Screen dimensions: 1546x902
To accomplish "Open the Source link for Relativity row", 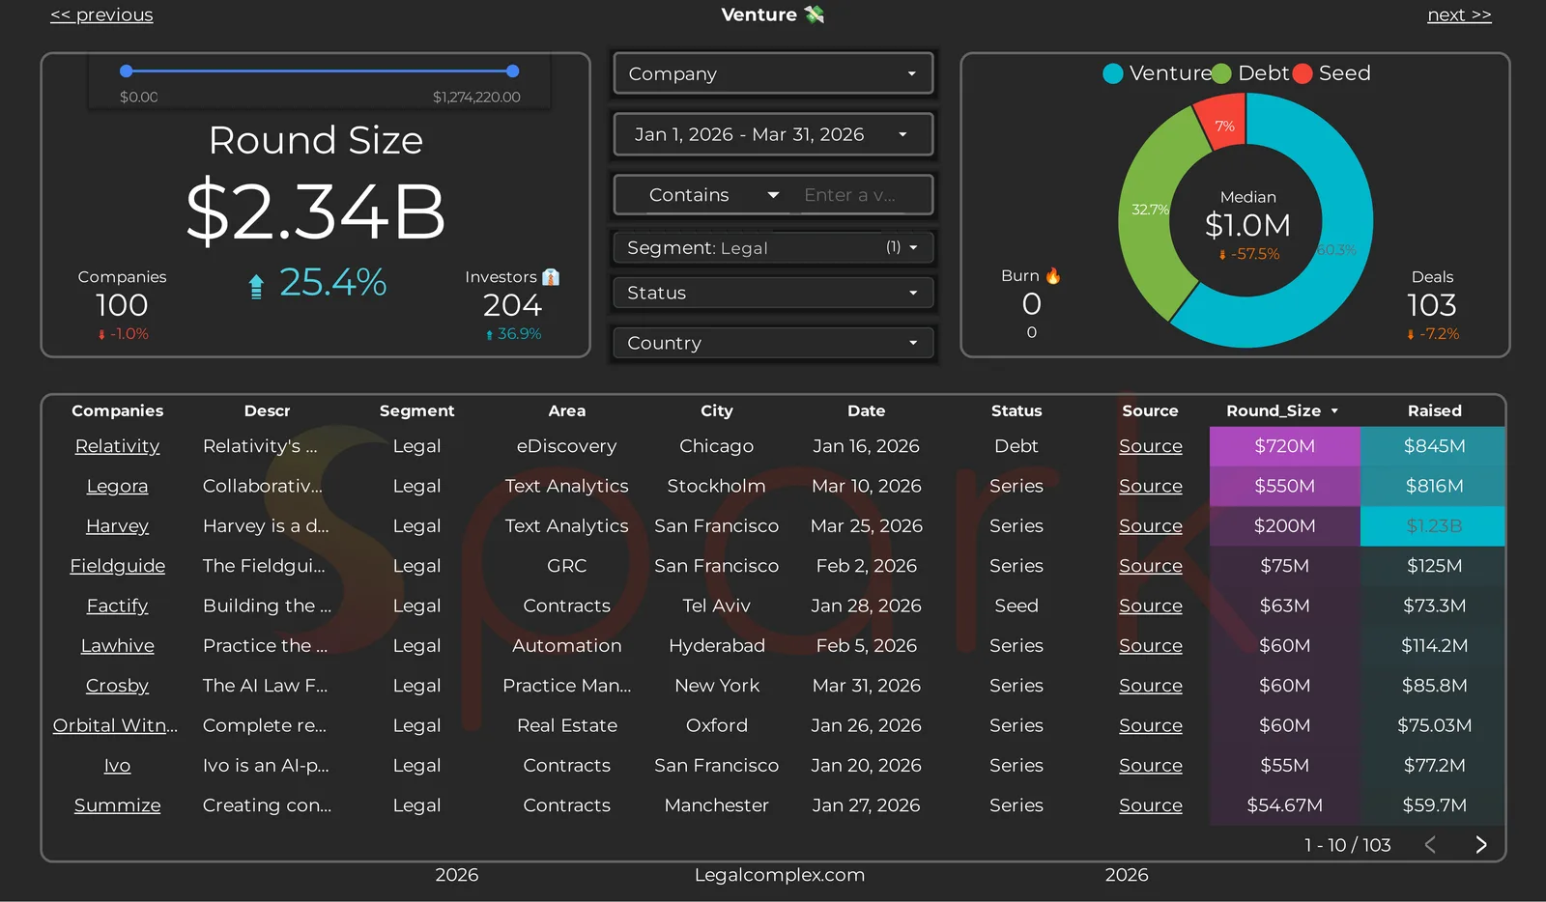I will [x=1150, y=446].
